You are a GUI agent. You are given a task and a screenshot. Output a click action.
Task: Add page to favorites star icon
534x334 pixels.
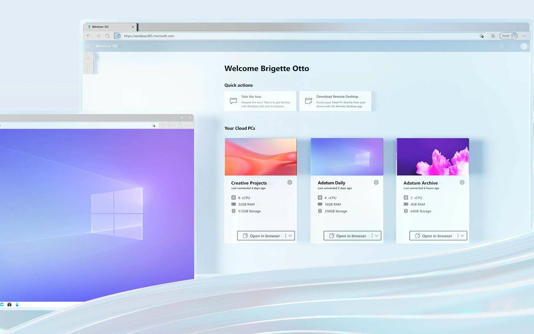(x=482, y=36)
